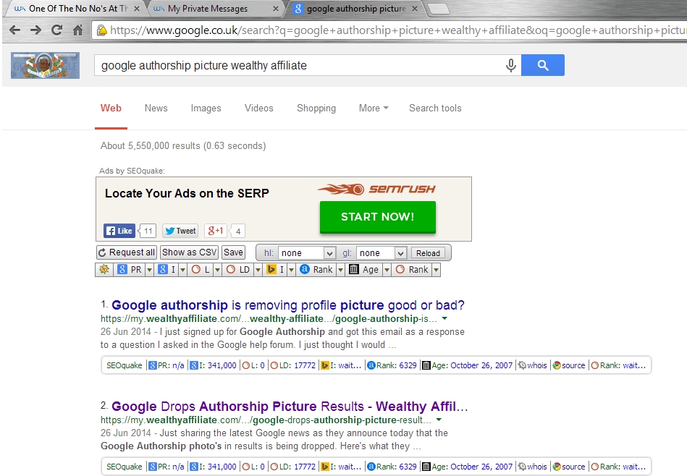Click the Request all button

coord(127,252)
